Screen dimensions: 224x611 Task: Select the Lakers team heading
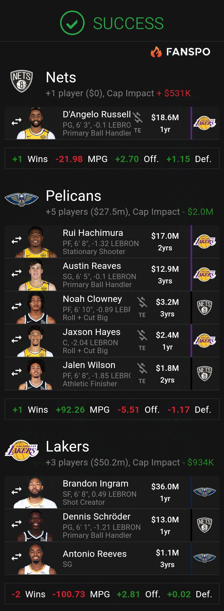[68, 447]
